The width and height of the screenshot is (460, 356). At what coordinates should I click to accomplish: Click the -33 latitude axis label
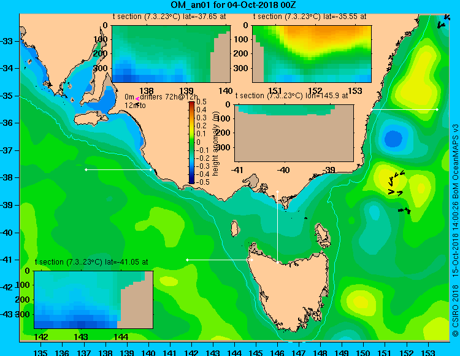click(6, 41)
